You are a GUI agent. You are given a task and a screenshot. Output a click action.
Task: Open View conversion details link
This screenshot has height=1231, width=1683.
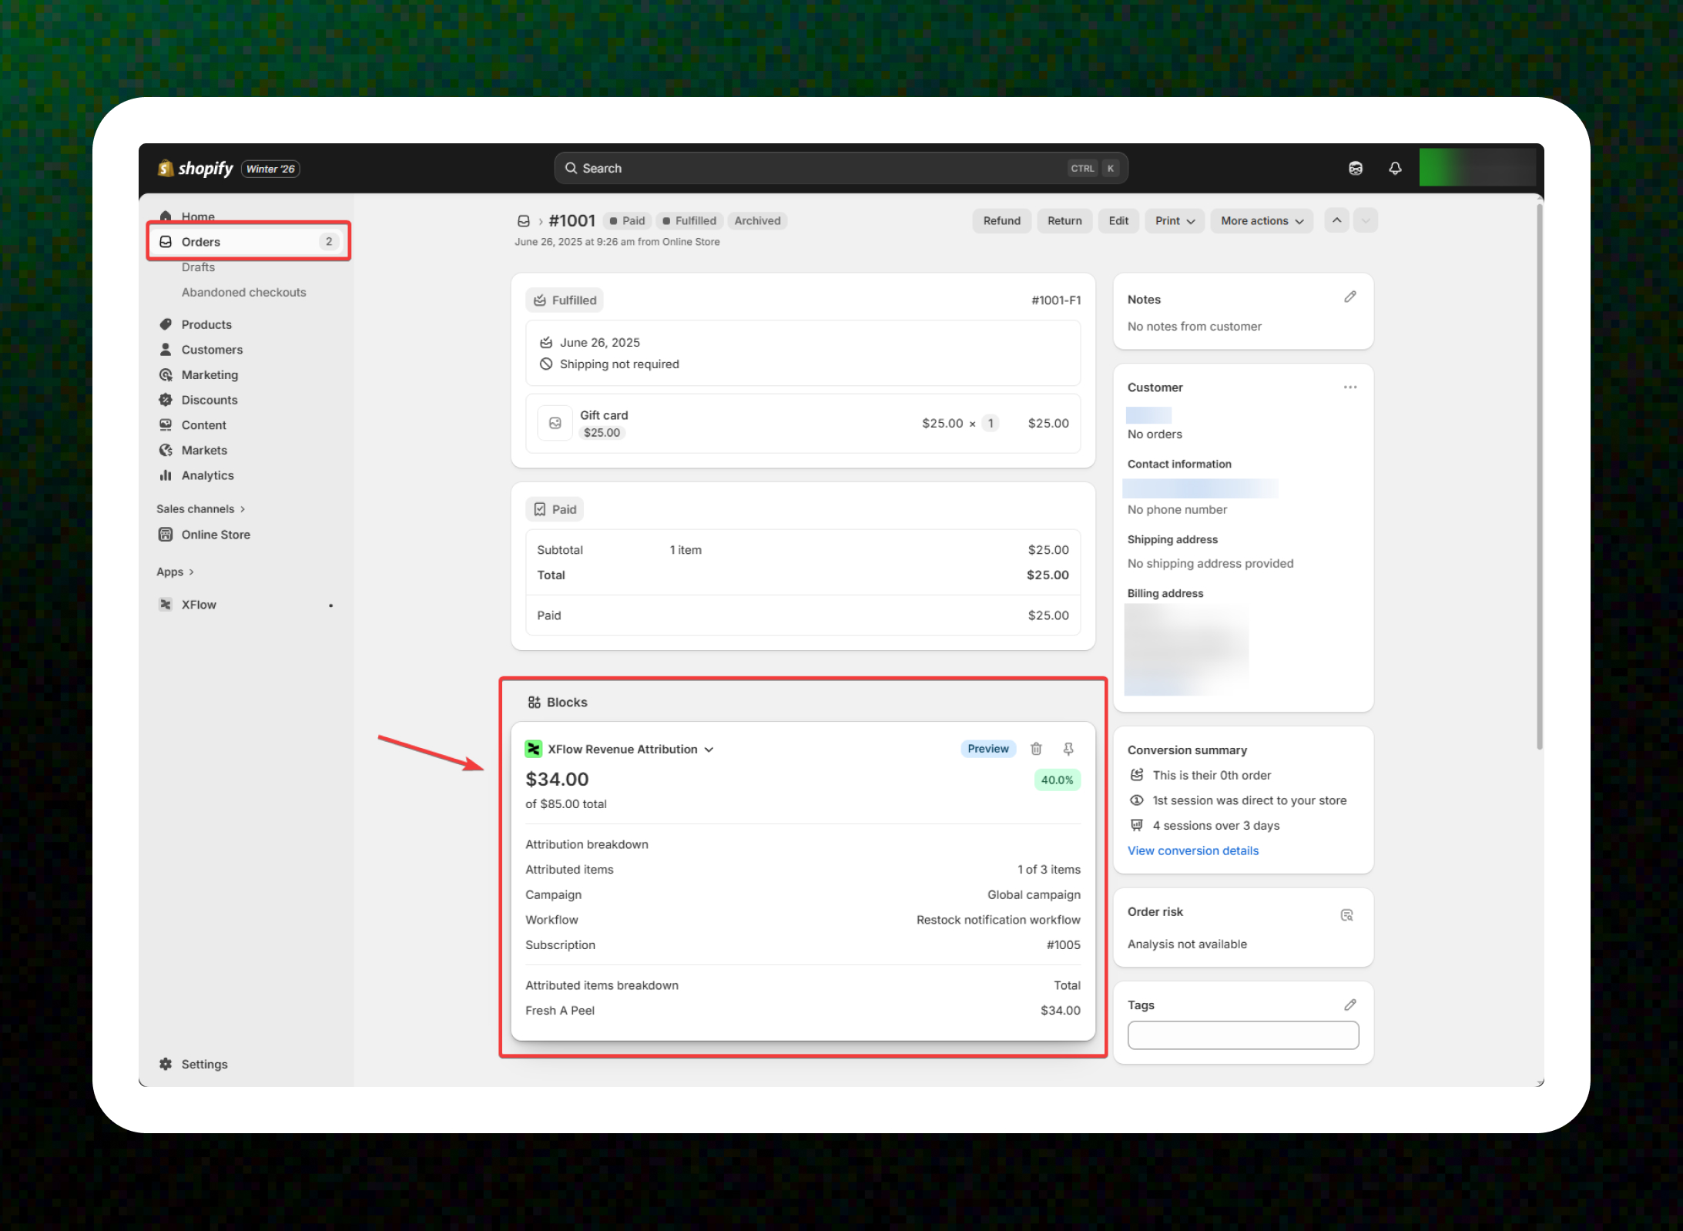(x=1192, y=850)
